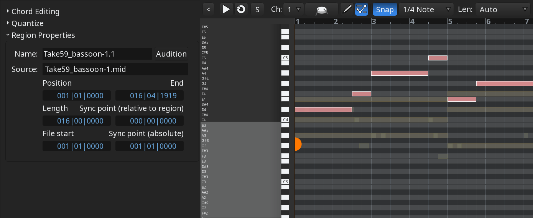Click bar 5 in the ruler
Viewport: 533px width, 218px height.
451,21
